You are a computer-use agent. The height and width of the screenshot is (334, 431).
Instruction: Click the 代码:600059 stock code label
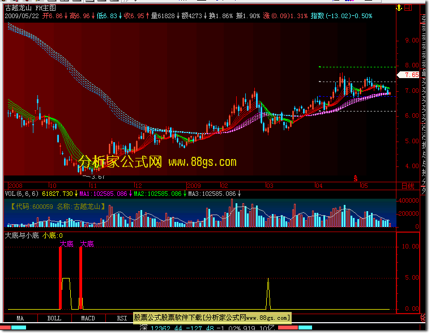click(x=33, y=206)
